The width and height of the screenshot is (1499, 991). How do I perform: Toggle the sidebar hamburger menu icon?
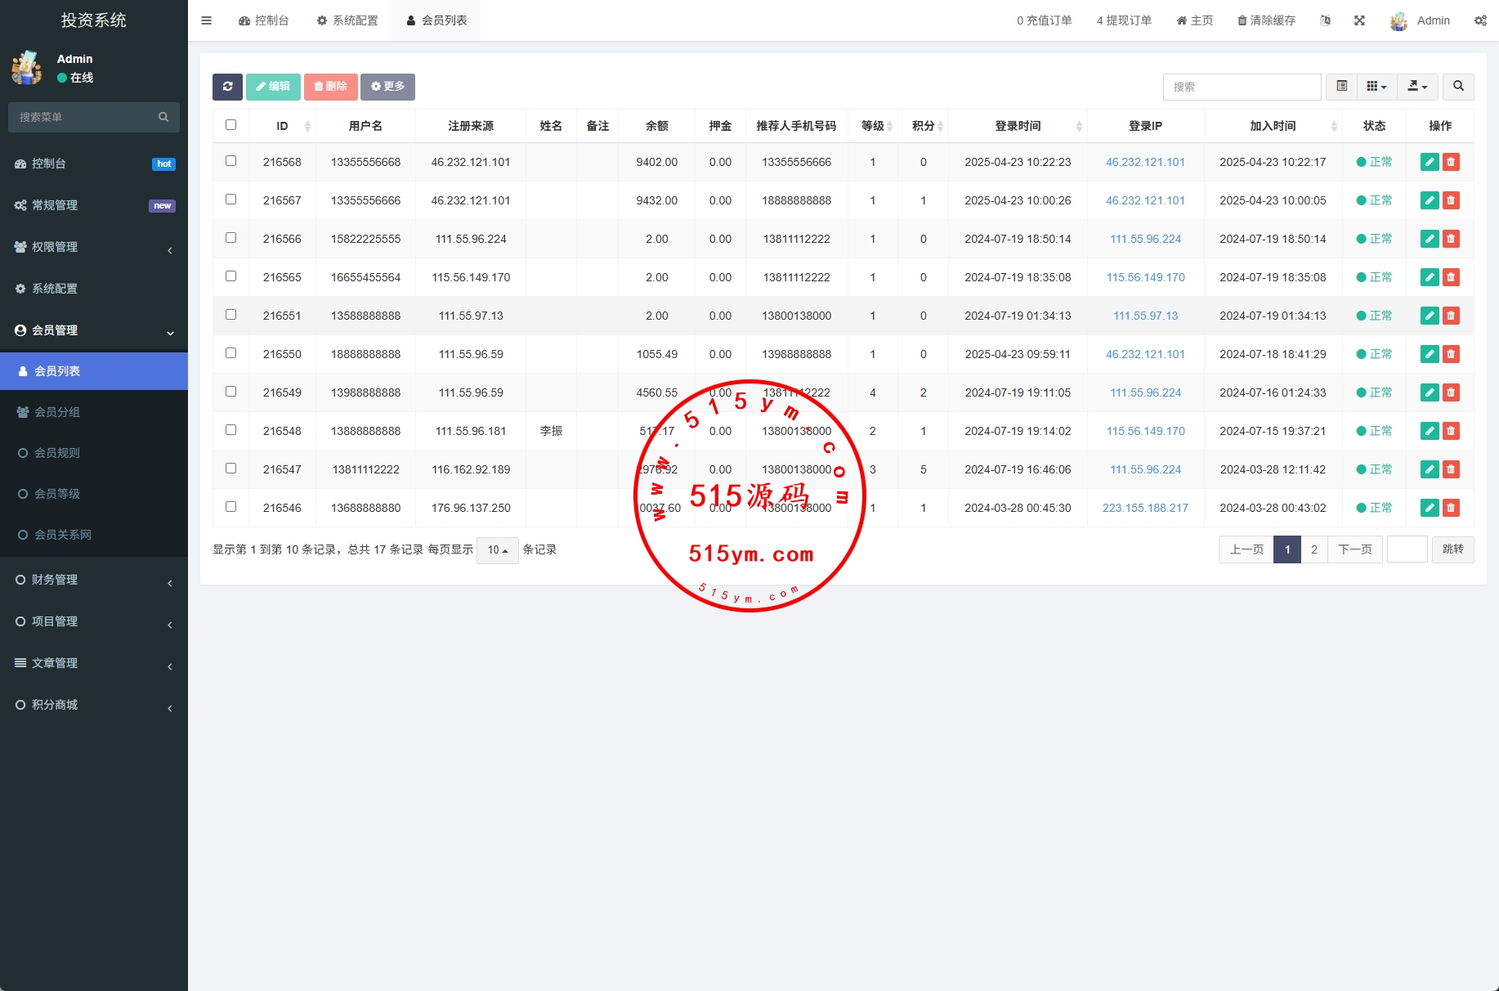coord(206,20)
